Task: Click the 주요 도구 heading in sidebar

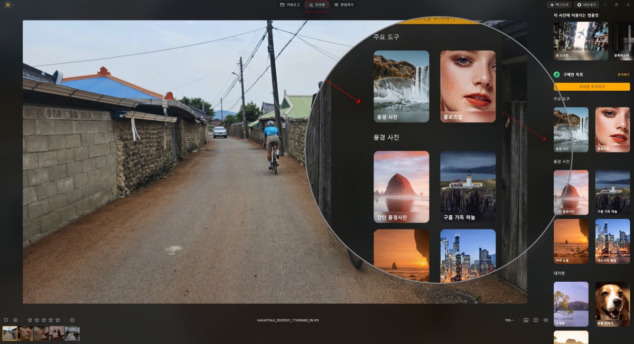Action: point(562,99)
